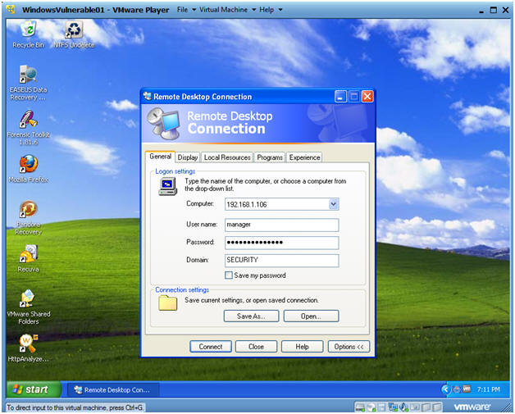The width and height of the screenshot is (515, 414).
Task: Click the Save As... button
Action: pyautogui.click(x=251, y=316)
